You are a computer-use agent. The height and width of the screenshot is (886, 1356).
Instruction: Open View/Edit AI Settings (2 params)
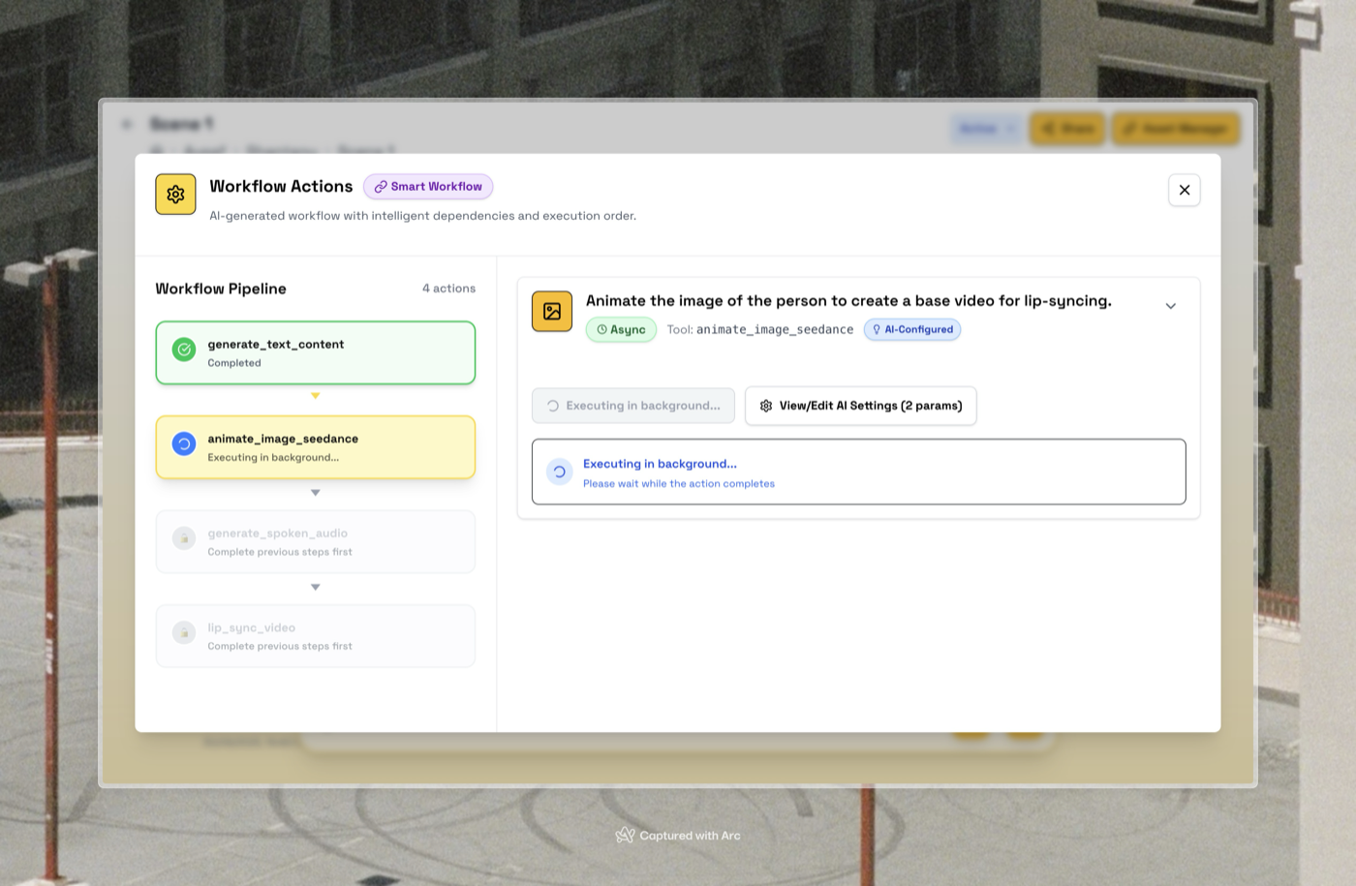pyautogui.click(x=860, y=406)
